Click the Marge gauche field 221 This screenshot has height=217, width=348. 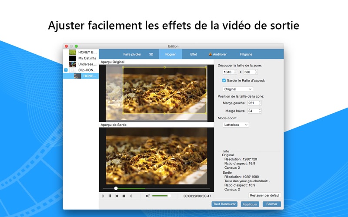coord(253,103)
